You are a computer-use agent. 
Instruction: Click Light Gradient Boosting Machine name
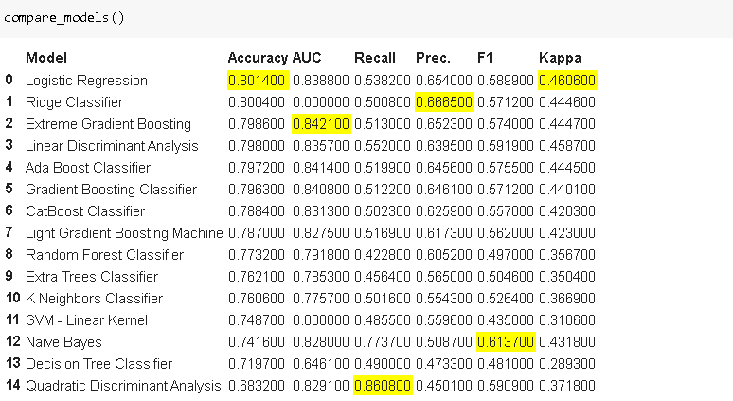point(124,233)
